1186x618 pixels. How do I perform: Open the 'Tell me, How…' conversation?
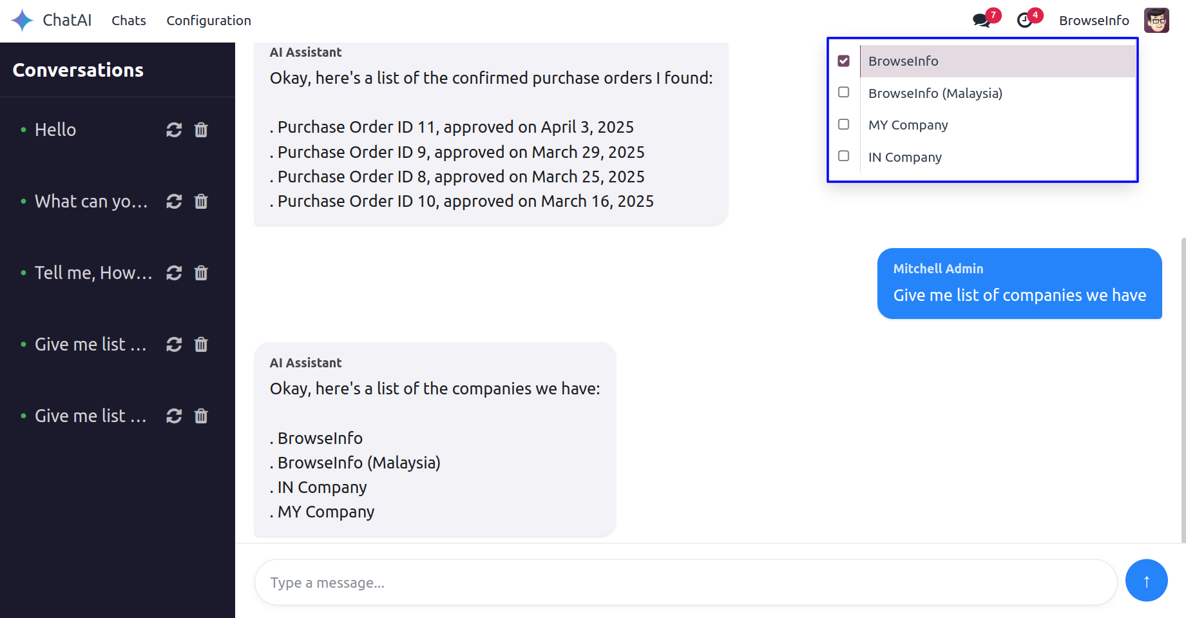93,273
